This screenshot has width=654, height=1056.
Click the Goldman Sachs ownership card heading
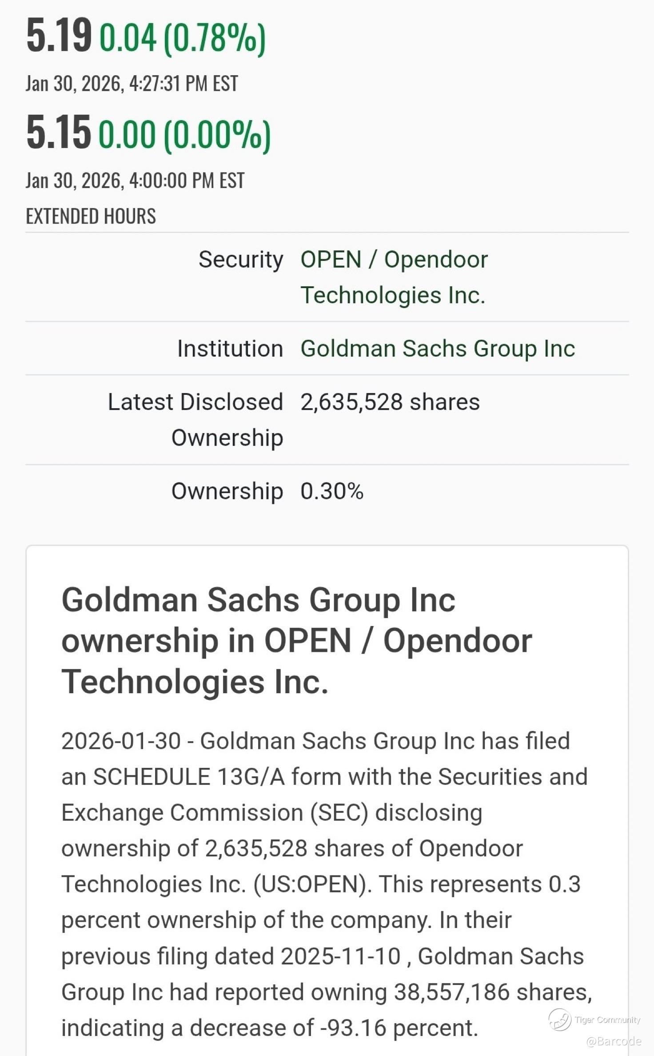click(x=296, y=641)
